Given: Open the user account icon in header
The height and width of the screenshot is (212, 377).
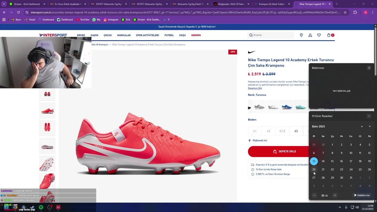Looking at the screenshot, I should pos(310,35).
